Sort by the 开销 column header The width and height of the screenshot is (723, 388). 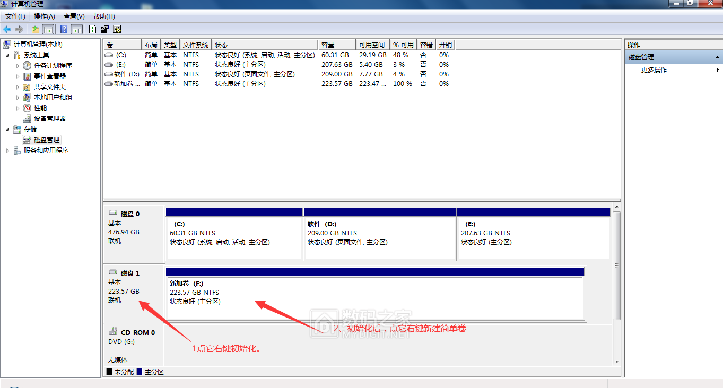pyautogui.click(x=446, y=45)
